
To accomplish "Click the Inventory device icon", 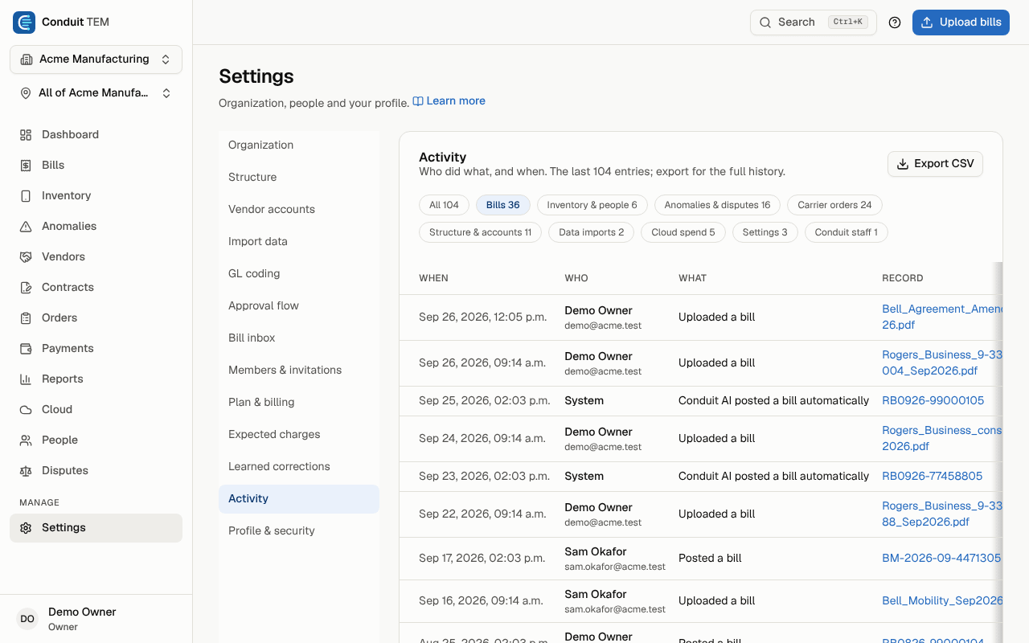I will pyautogui.click(x=26, y=196).
